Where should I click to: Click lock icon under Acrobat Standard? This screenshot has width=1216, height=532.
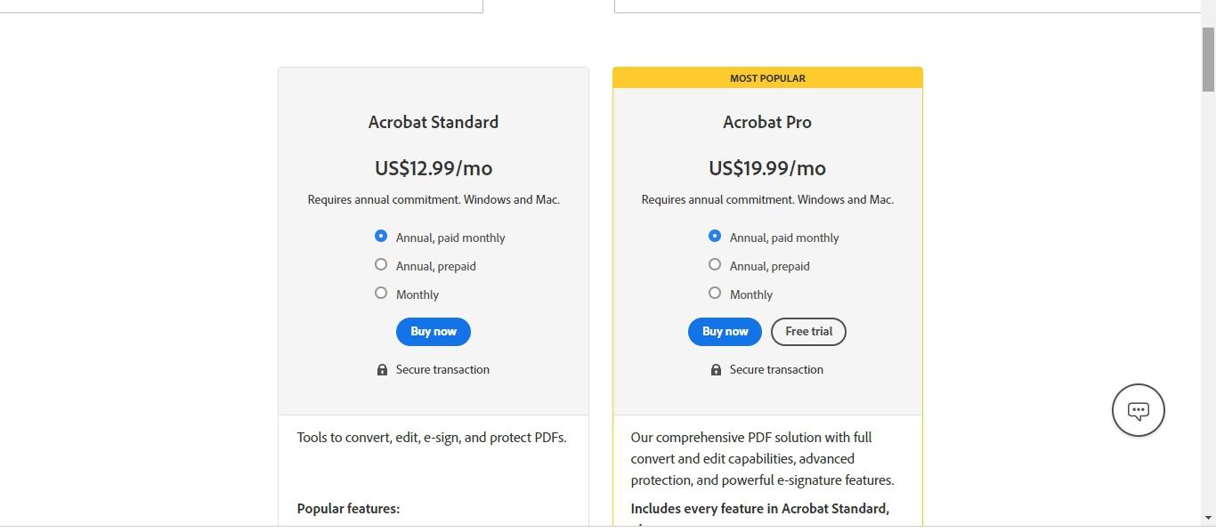[382, 370]
